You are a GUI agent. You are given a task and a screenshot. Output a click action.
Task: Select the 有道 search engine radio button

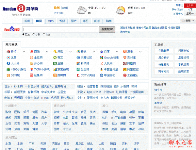click(44, 34)
